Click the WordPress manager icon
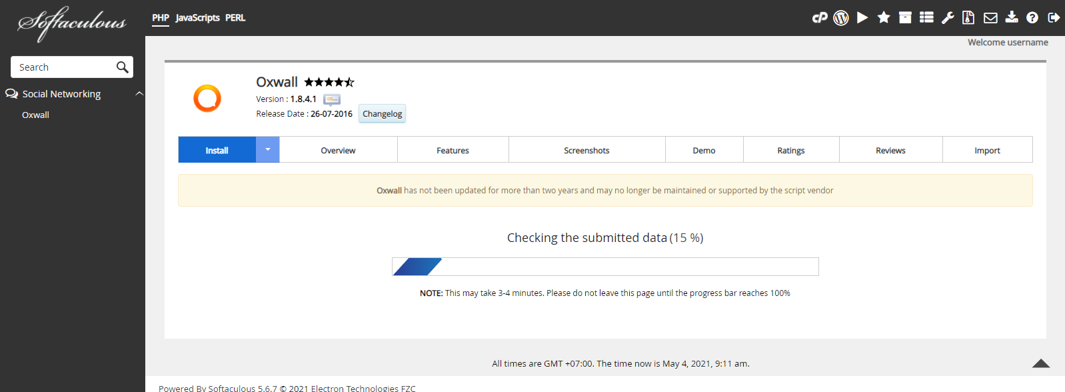The height and width of the screenshot is (392, 1065). point(841,18)
